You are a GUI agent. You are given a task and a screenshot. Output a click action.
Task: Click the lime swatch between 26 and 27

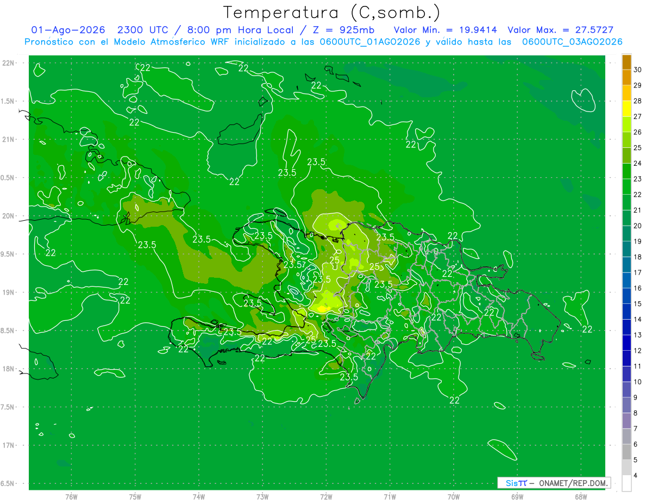pos(627,124)
